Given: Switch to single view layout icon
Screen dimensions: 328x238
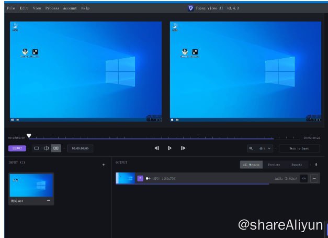Looking at the screenshot, I should coord(37,148).
